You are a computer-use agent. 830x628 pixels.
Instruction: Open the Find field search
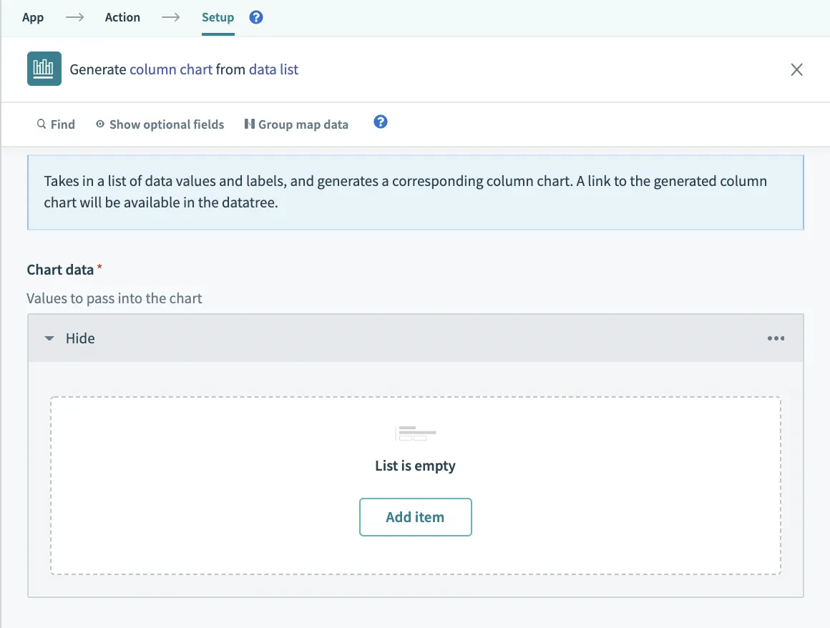click(56, 124)
